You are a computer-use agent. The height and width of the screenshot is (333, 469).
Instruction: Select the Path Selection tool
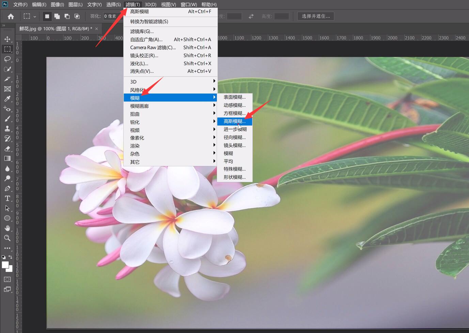[x=7, y=208]
